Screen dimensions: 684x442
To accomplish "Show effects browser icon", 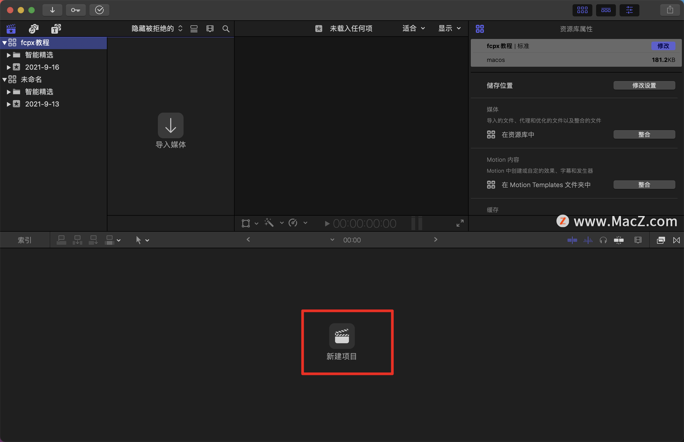I will pyautogui.click(x=661, y=240).
